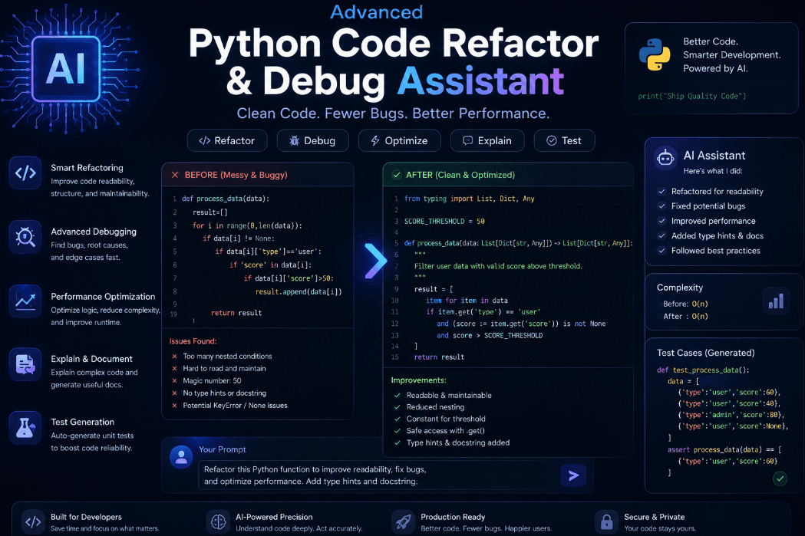Toggle the Followed best practices check
805x536 pixels.
(x=661, y=251)
